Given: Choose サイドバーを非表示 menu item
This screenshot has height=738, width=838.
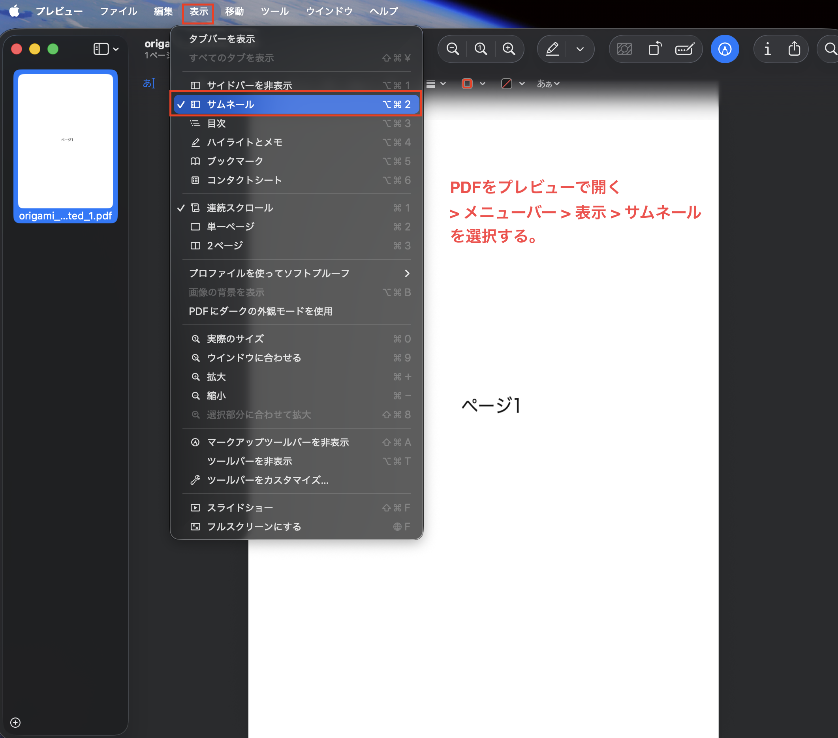Looking at the screenshot, I should [x=297, y=85].
